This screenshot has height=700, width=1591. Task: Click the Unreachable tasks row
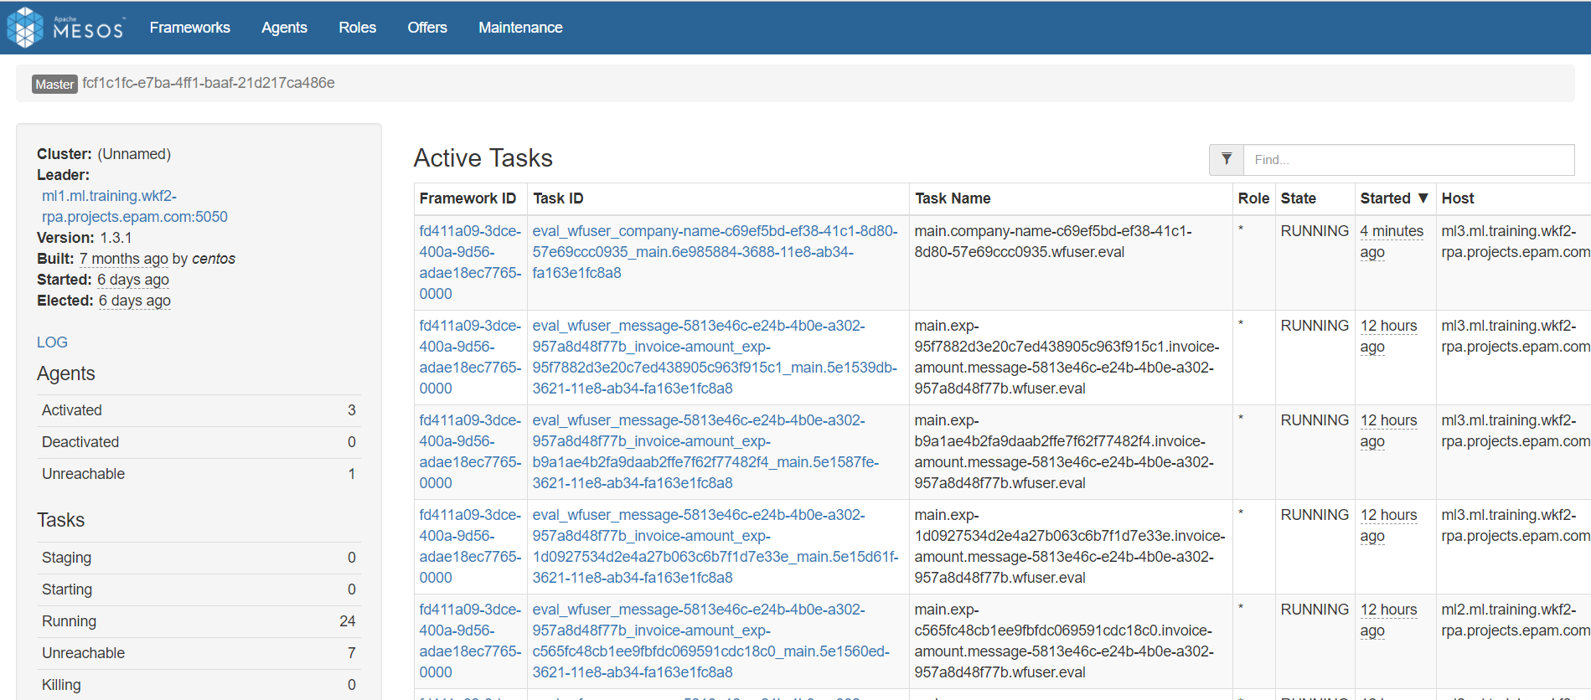(199, 653)
